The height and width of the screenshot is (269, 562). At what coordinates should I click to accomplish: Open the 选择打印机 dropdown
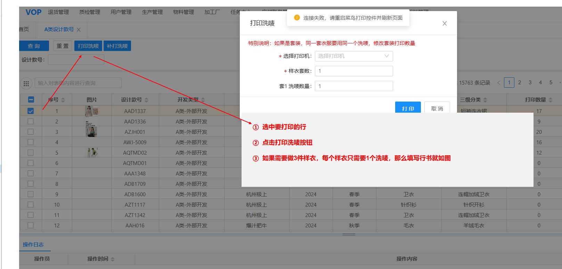(x=353, y=56)
